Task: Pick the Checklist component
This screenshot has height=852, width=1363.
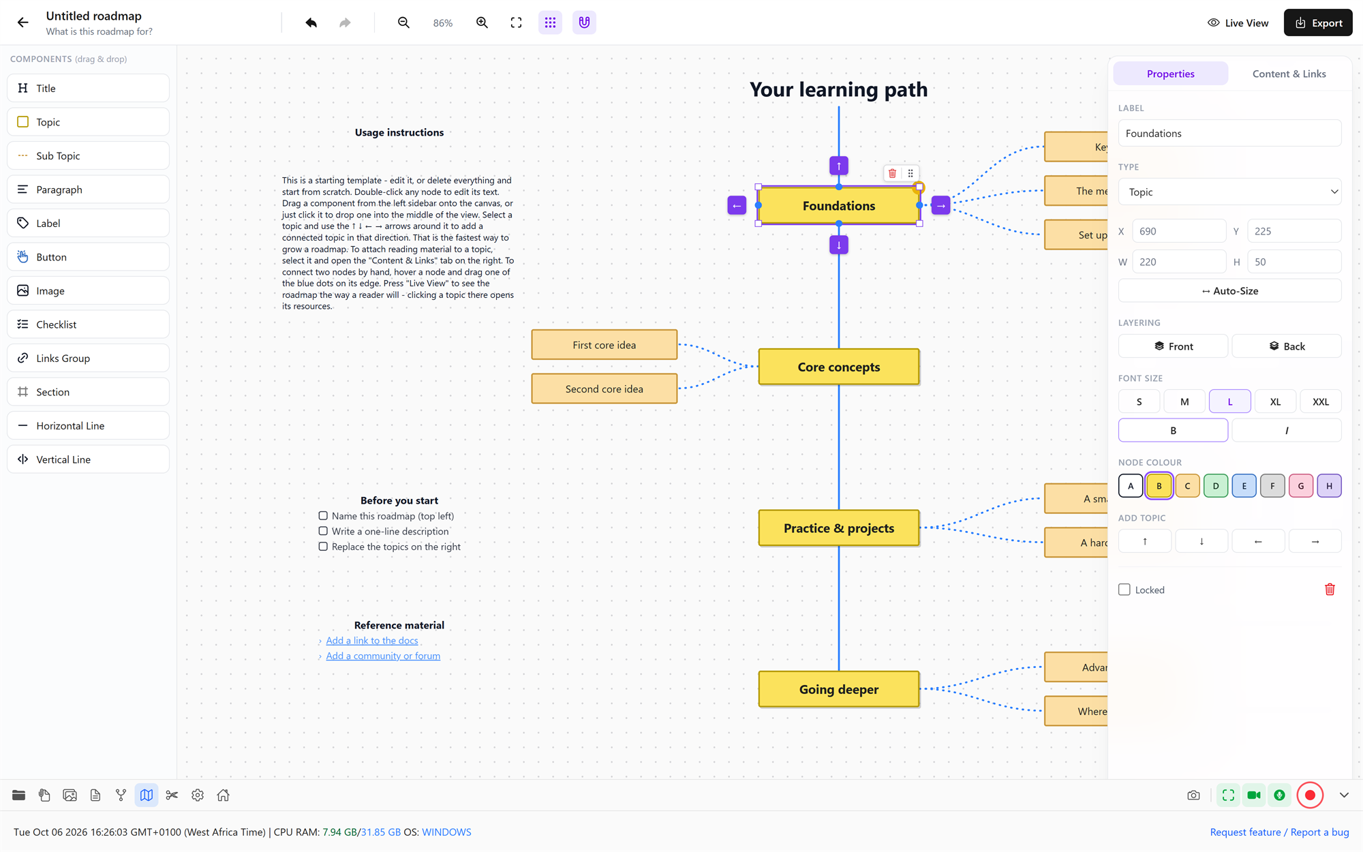Action: pos(88,324)
